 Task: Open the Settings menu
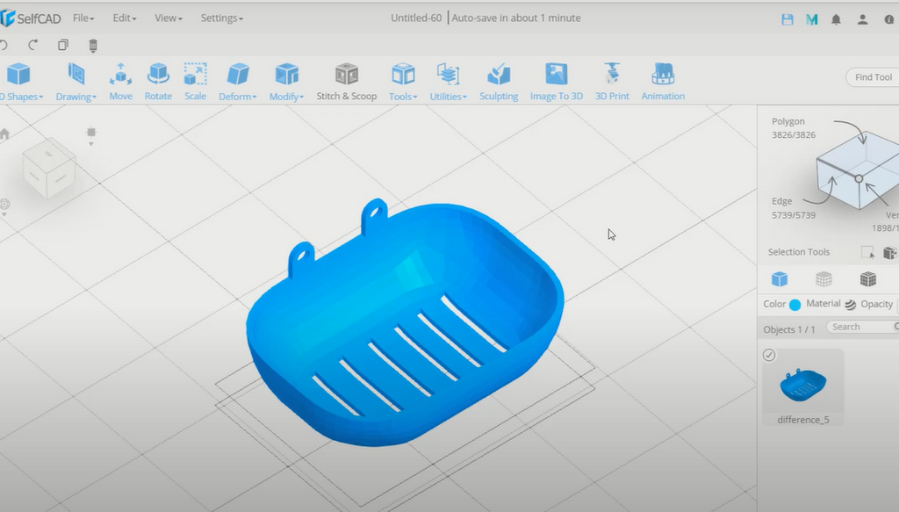coord(221,18)
